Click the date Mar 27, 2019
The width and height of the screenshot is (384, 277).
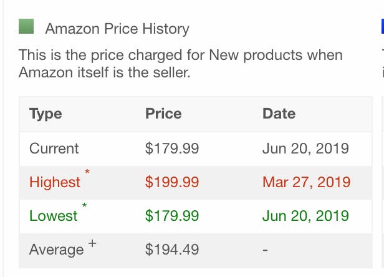[306, 182]
